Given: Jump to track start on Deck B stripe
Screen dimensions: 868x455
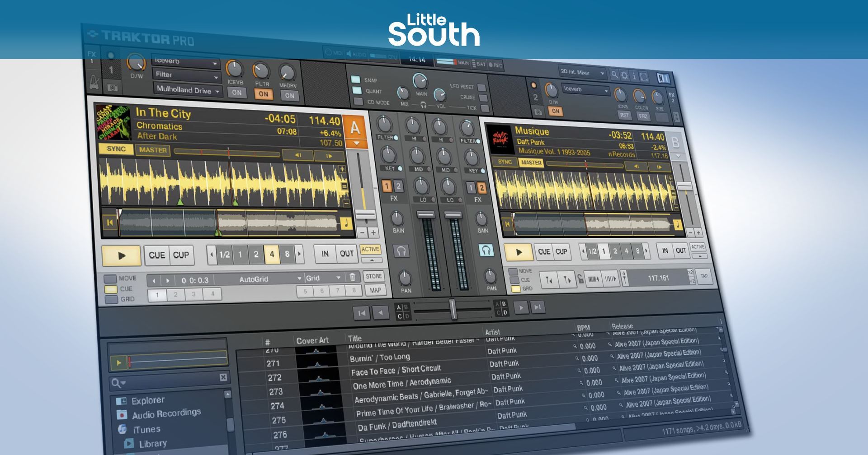Looking at the screenshot, I should pos(507,224).
